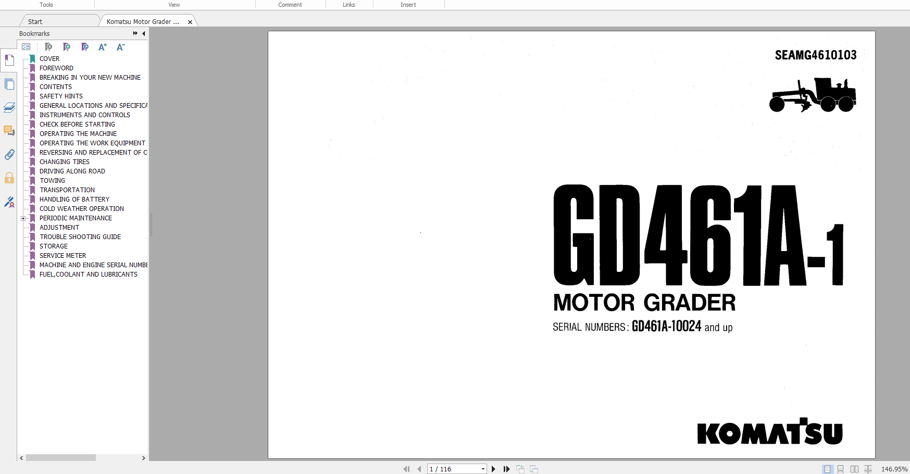Open the Bookmarks side panel icon
The height and width of the screenshot is (474, 910).
click(x=9, y=60)
